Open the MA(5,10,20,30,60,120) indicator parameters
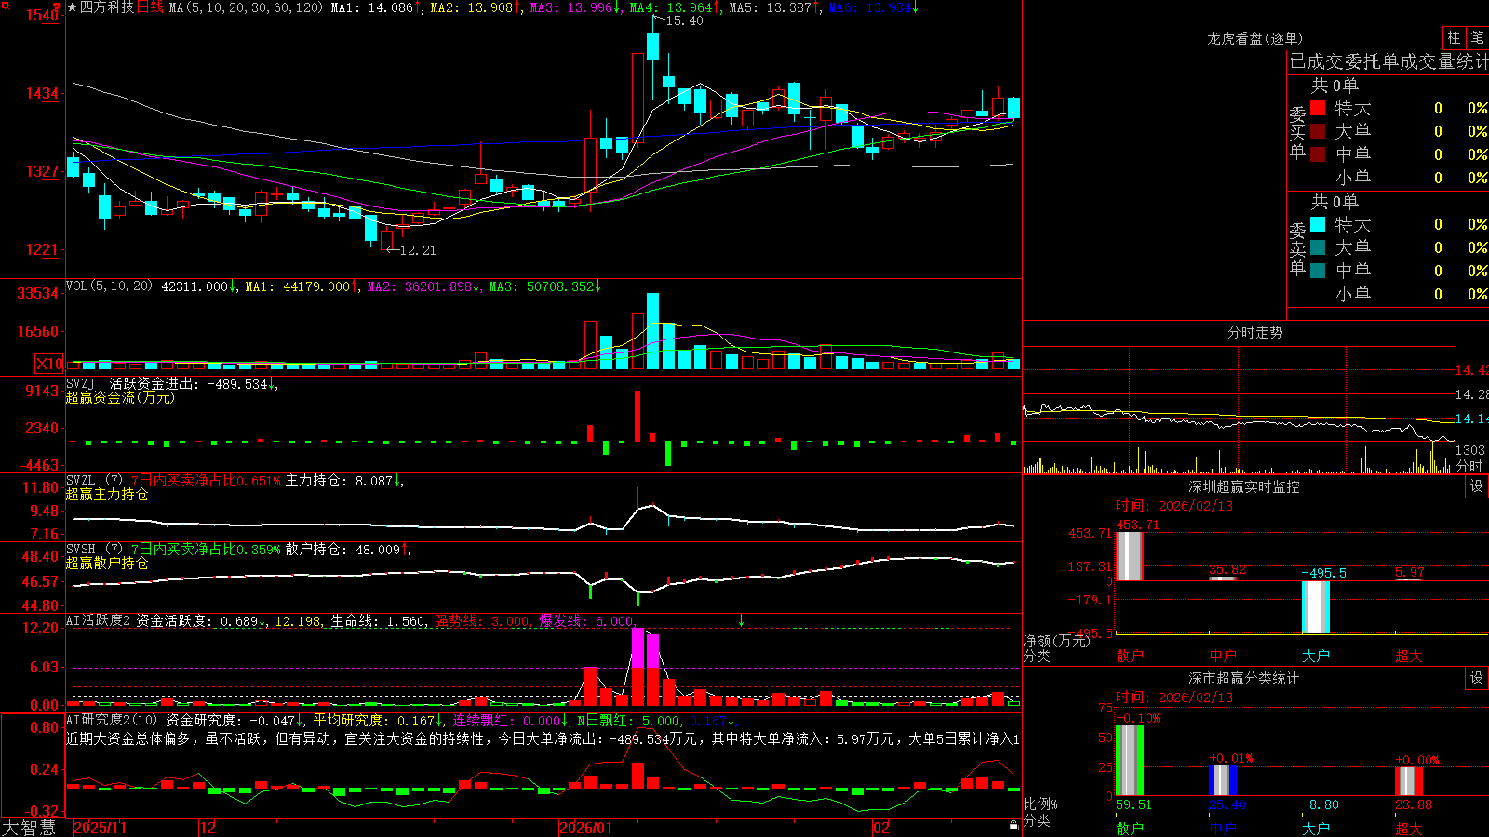 [x=246, y=7]
